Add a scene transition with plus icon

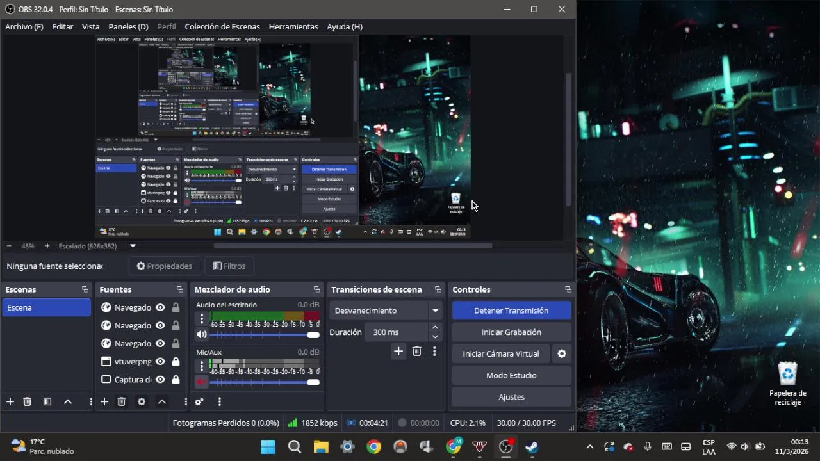tap(398, 351)
